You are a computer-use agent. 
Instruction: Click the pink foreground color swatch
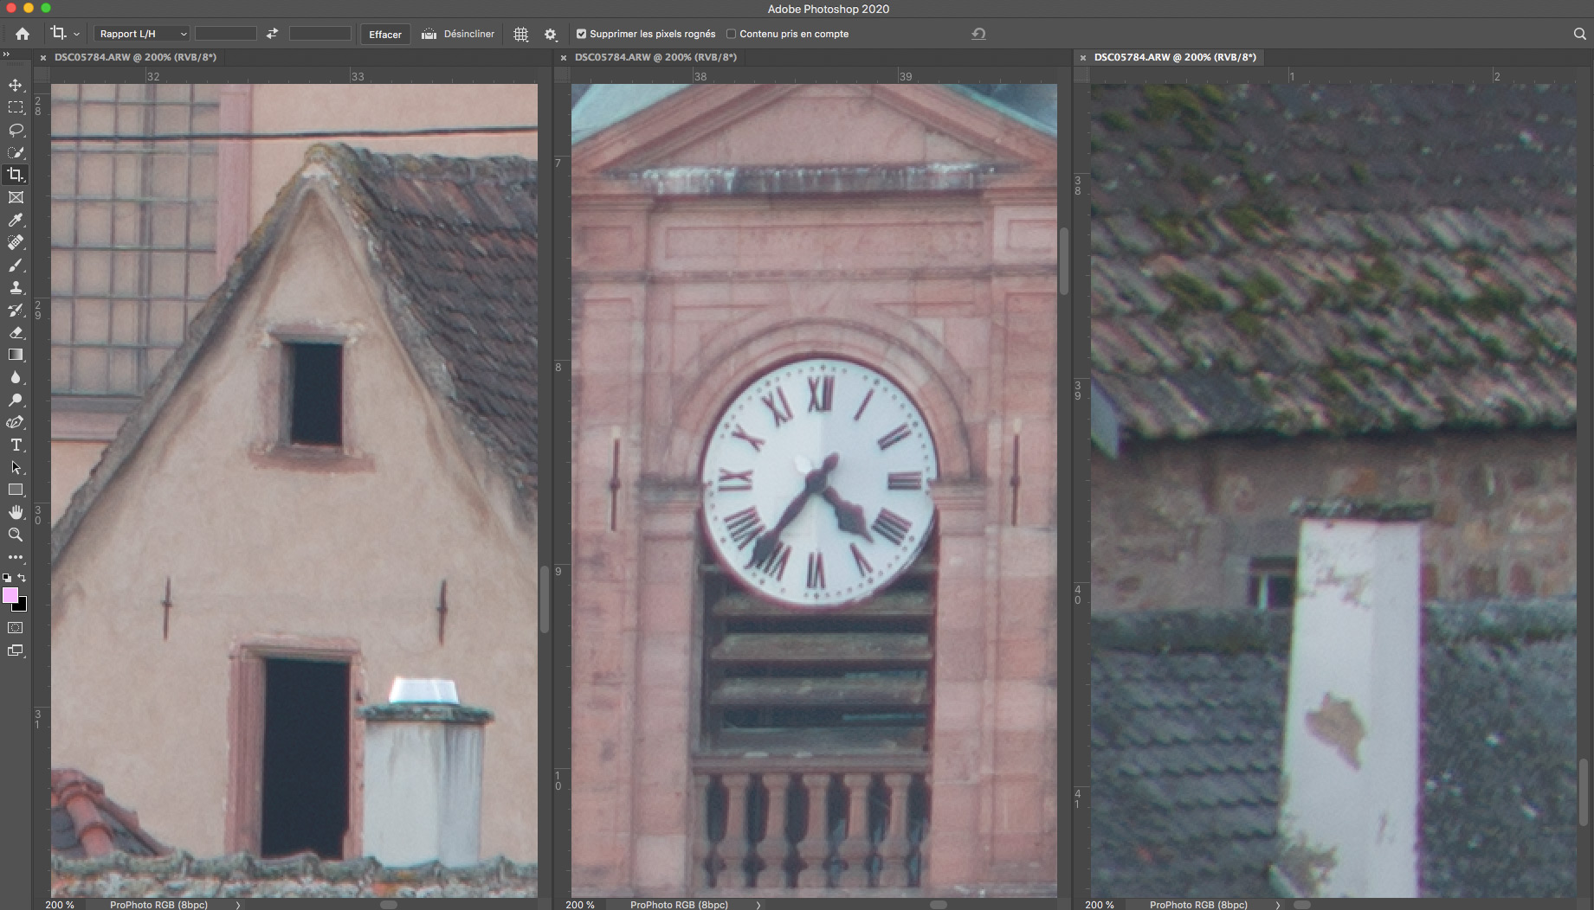pos(10,595)
